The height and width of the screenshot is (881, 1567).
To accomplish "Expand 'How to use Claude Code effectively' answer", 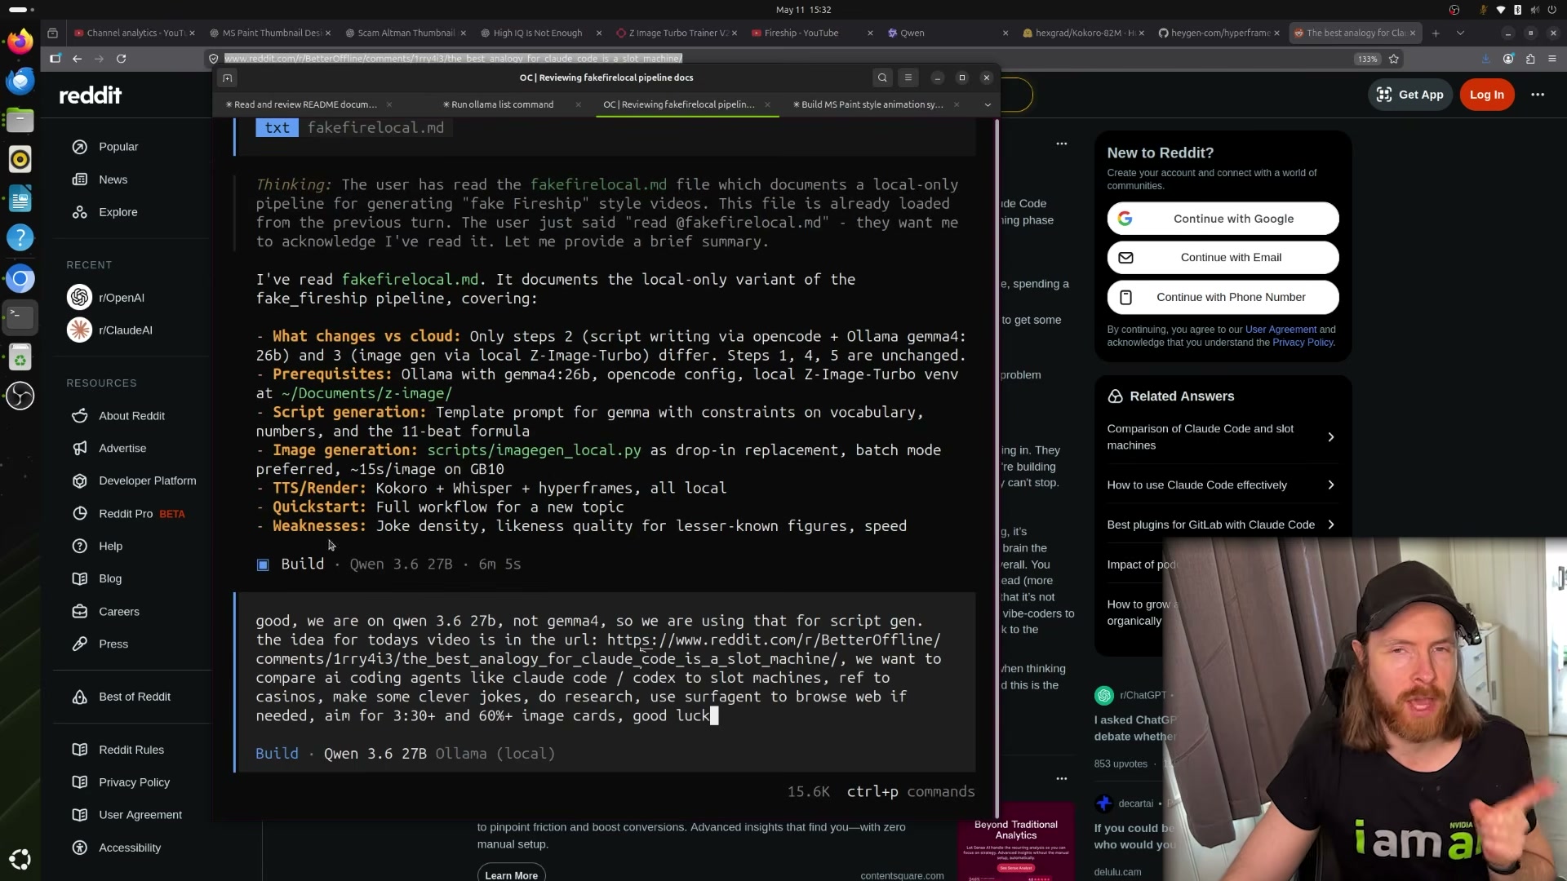I will coord(1222,485).
